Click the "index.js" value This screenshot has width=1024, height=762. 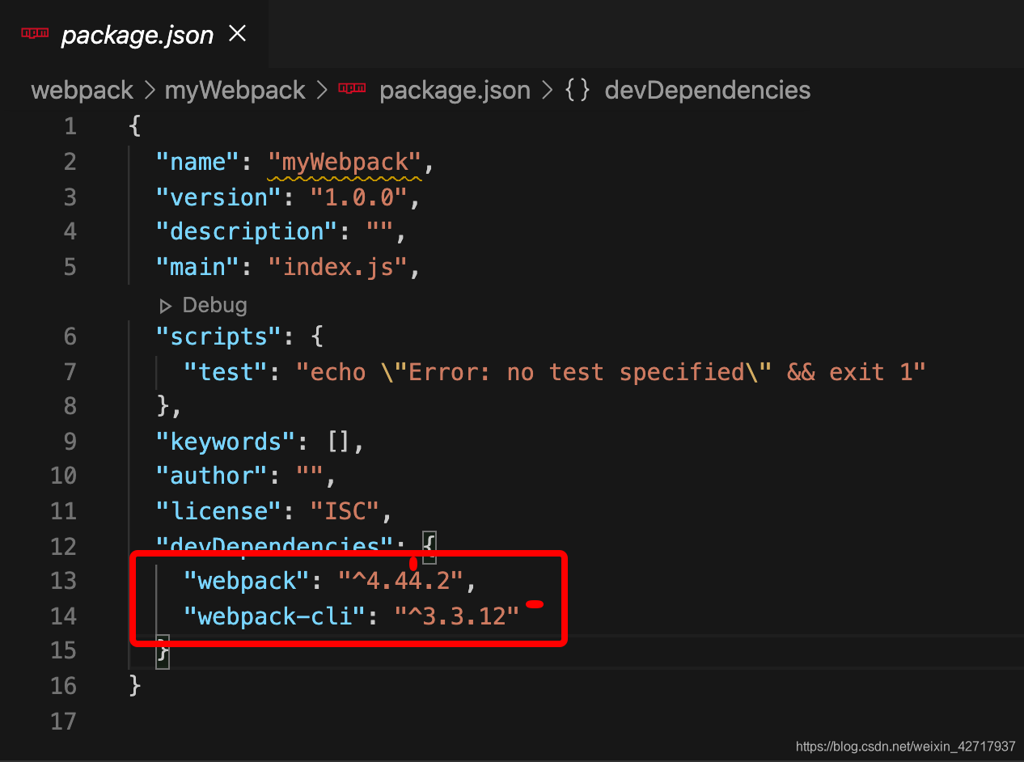coord(338,266)
